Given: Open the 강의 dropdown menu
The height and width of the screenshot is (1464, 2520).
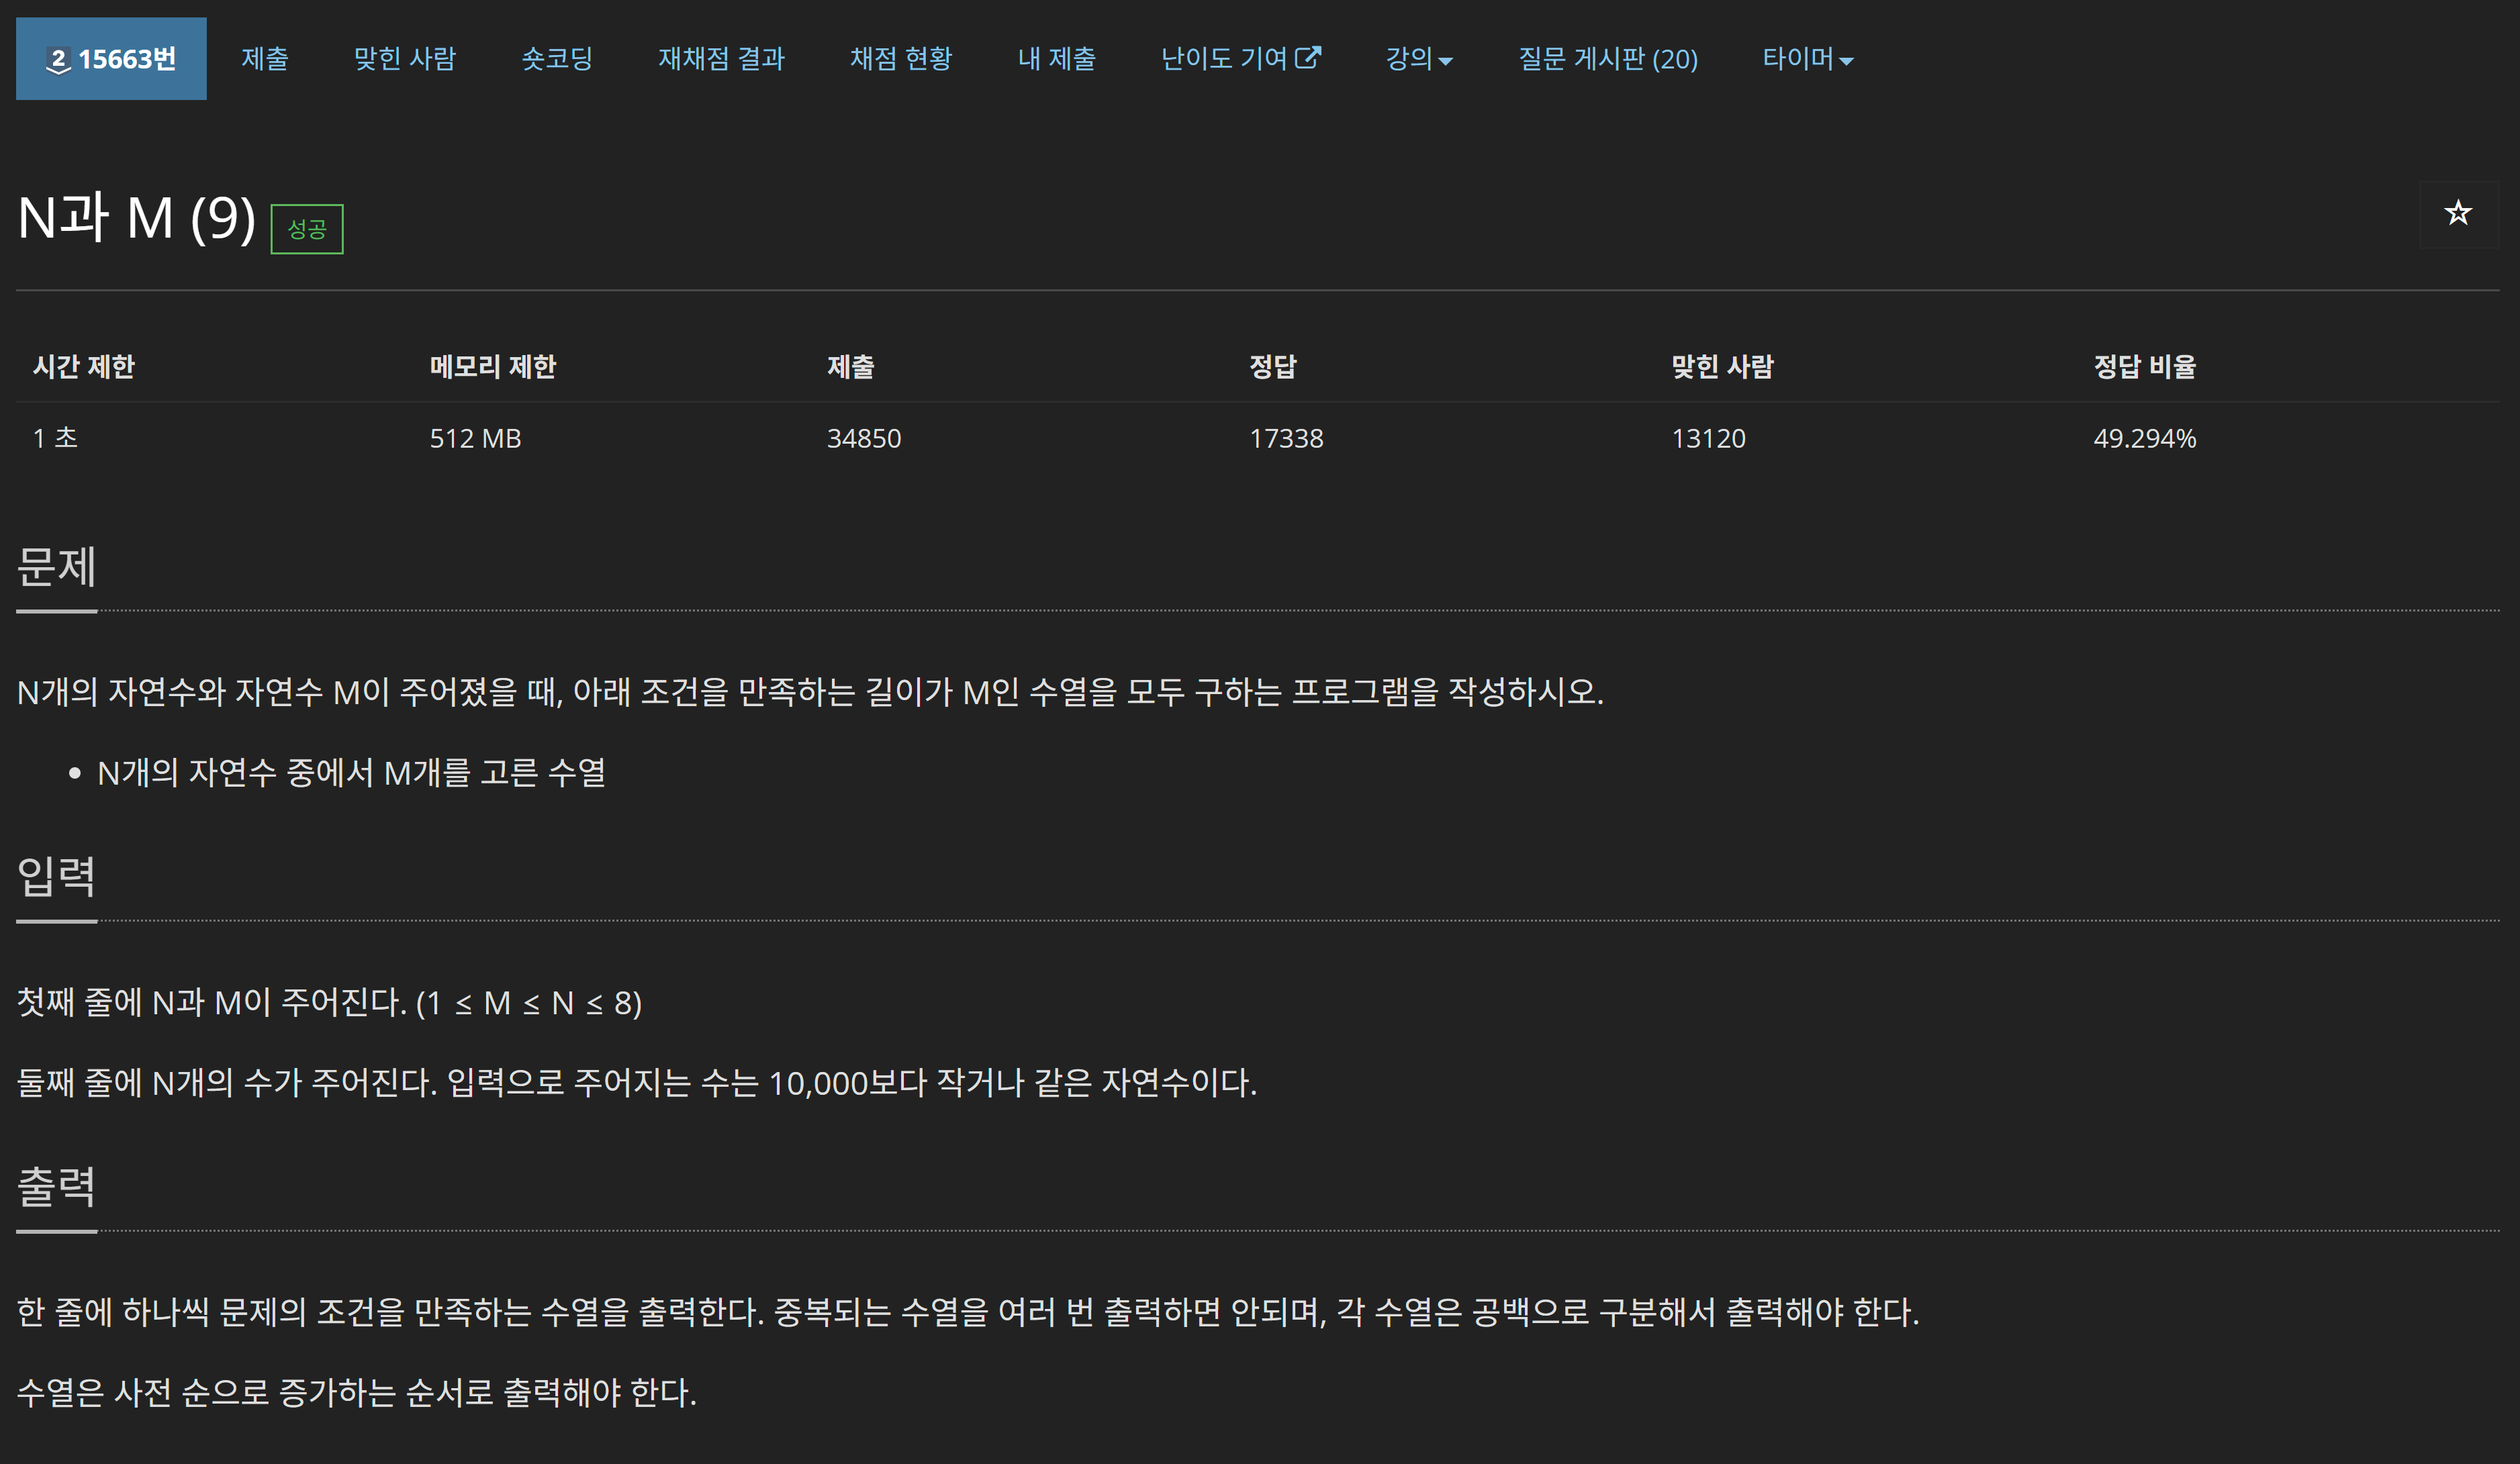Looking at the screenshot, I should click(1418, 59).
